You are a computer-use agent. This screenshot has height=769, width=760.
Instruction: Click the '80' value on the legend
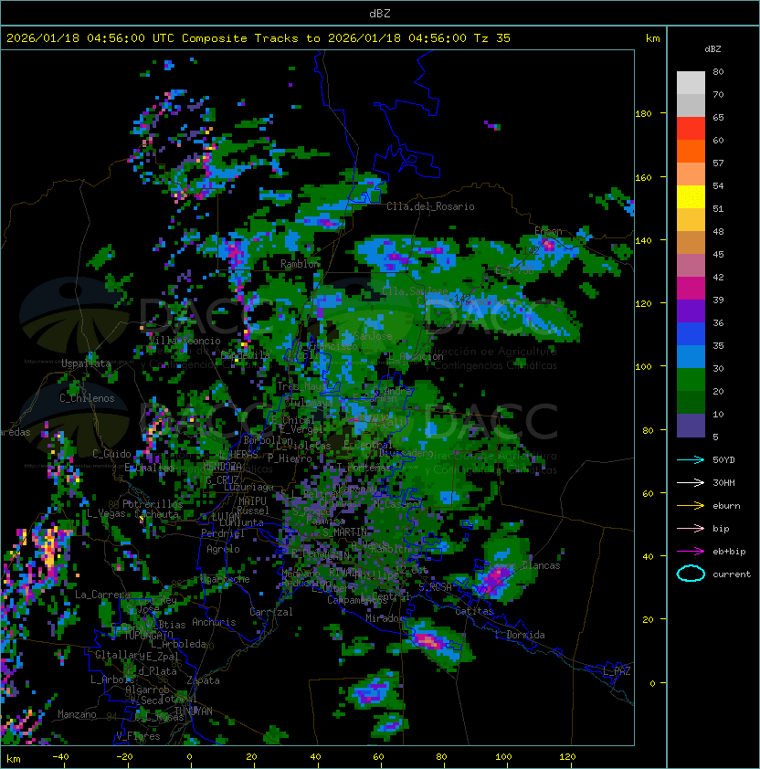(718, 71)
